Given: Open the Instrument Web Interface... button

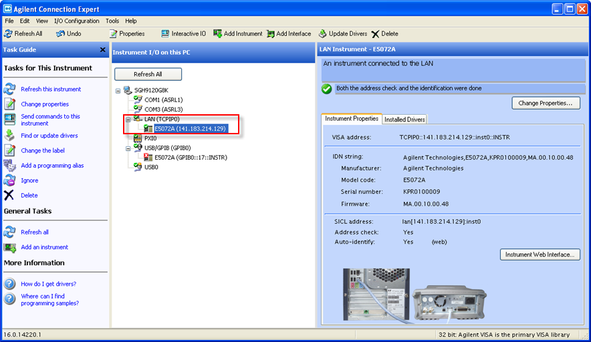Looking at the screenshot, I should pos(540,254).
